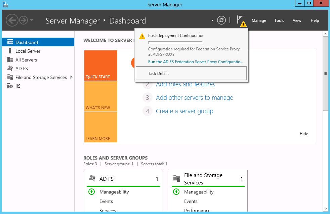This screenshot has height=214, width=330.
Task: Click Add other servers to manage
Action: pyautogui.click(x=195, y=98)
